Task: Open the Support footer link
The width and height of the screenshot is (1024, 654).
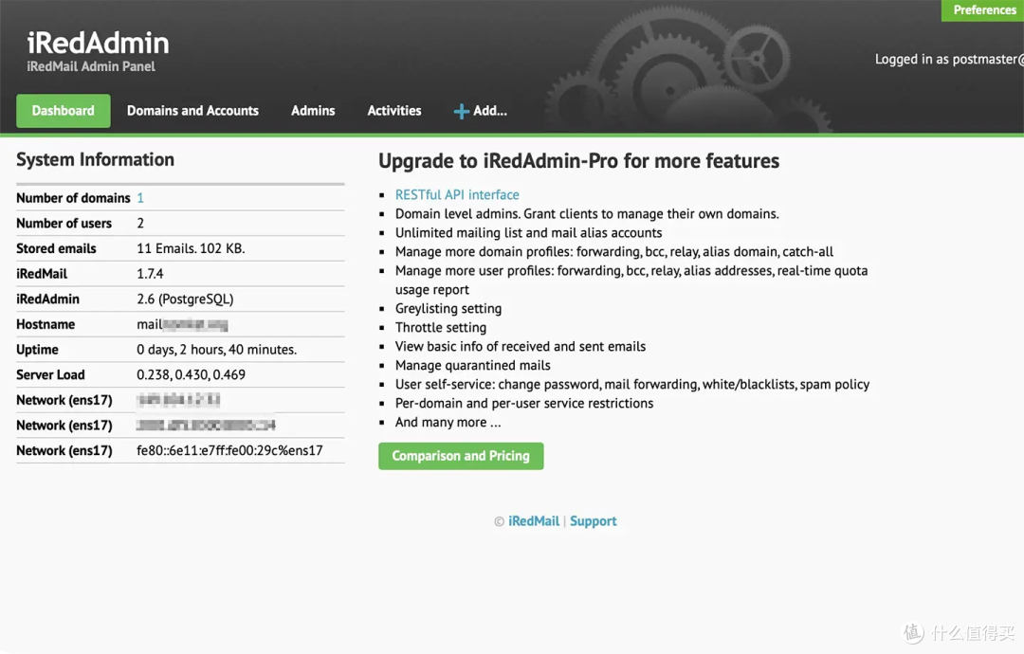Action: coord(593,521)
